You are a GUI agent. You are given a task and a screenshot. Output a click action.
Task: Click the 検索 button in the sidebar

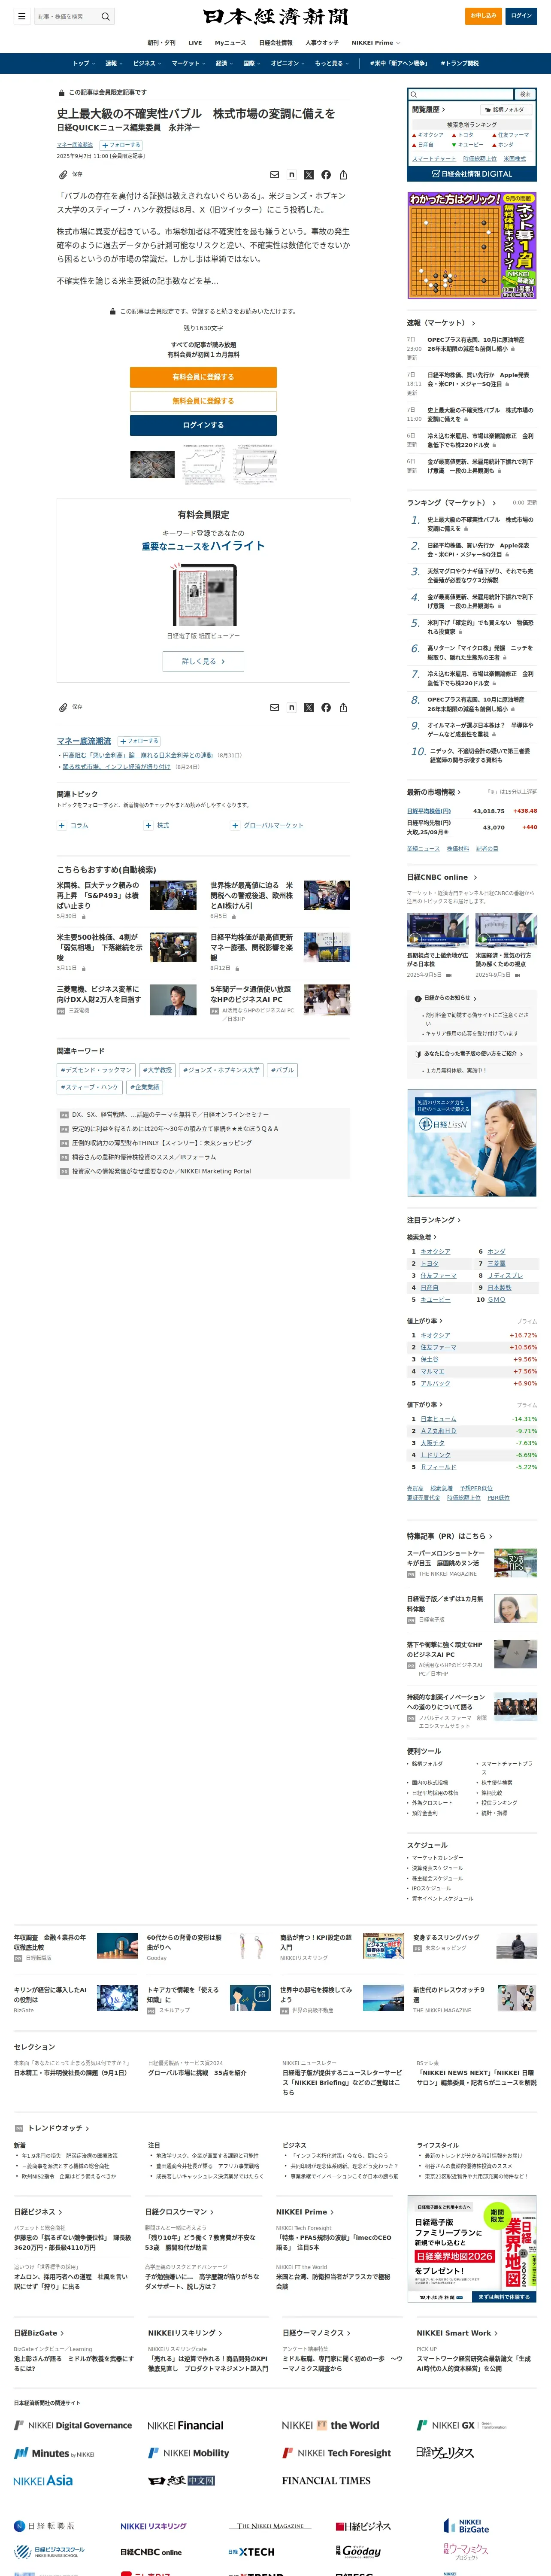525,94
